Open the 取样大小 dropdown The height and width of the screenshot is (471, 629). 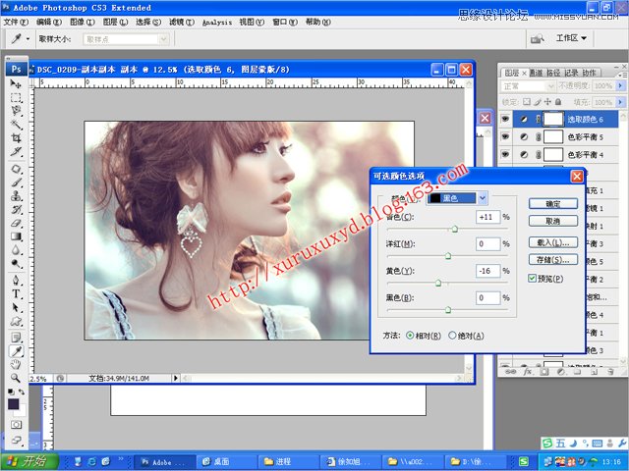click(126, 39)
